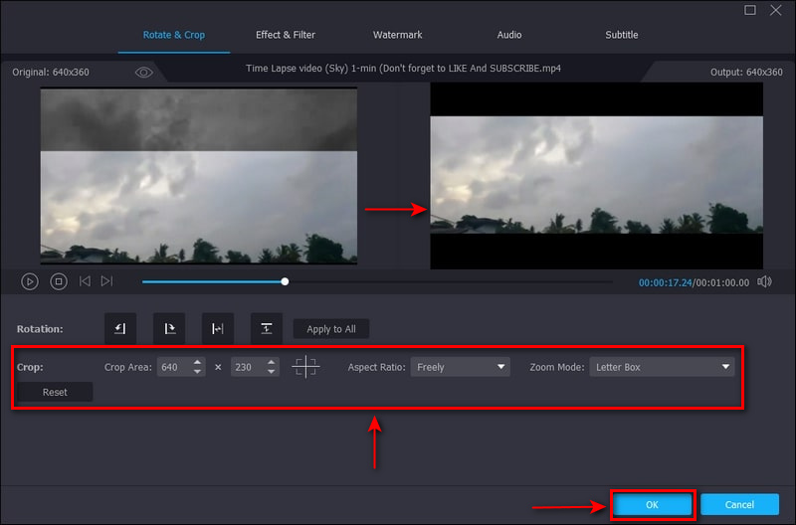Flip the video vertically

266,328
